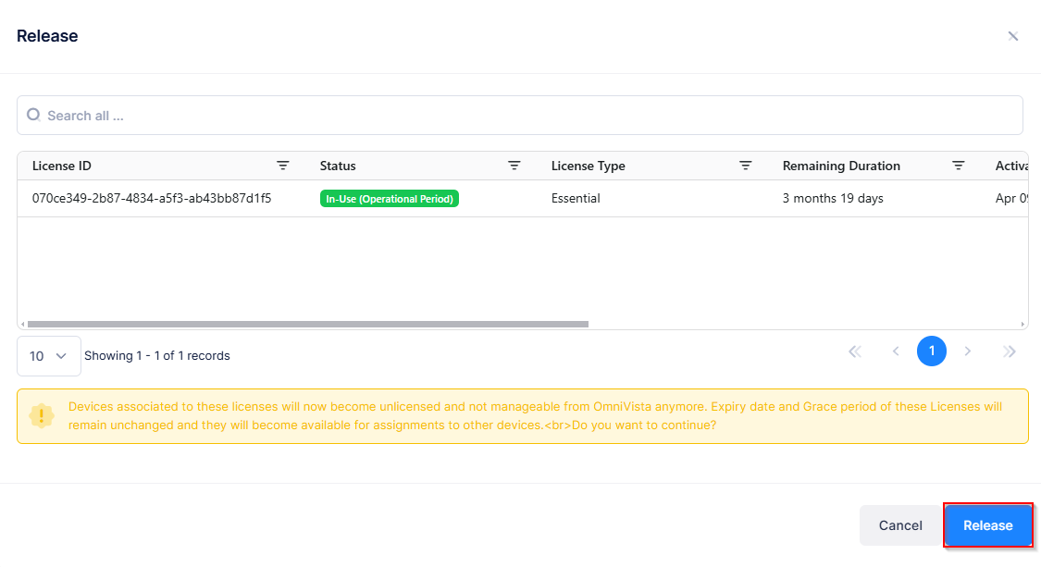
Task: Go to previous page arrow
Action: click(896, 351)
